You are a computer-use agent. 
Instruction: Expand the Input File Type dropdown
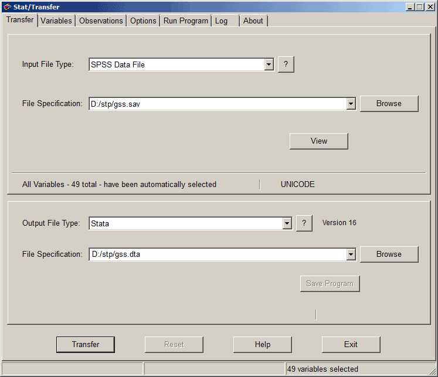(269, 64)
